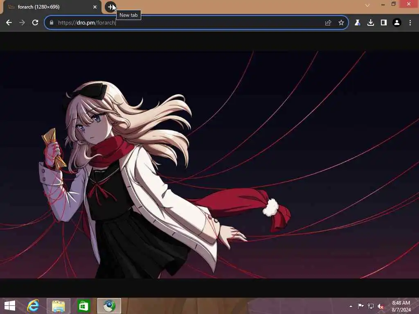Bookmark this tab with star icon
Viewport: 419px width, 314px height.
pos(341,23)
